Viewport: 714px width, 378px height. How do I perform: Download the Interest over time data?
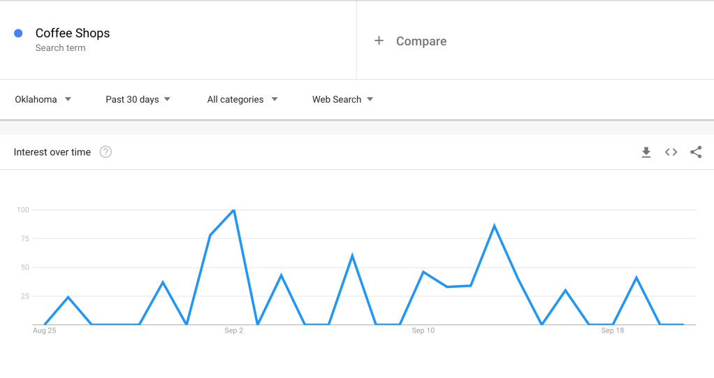coord(646,152)
